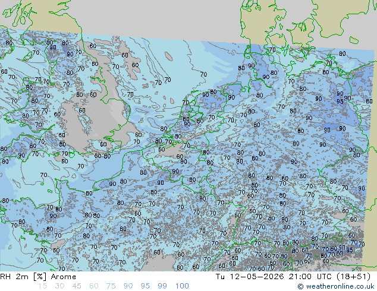
Task: Click the legend value 100
Action: pyautogui.click(x=182, y=286)
